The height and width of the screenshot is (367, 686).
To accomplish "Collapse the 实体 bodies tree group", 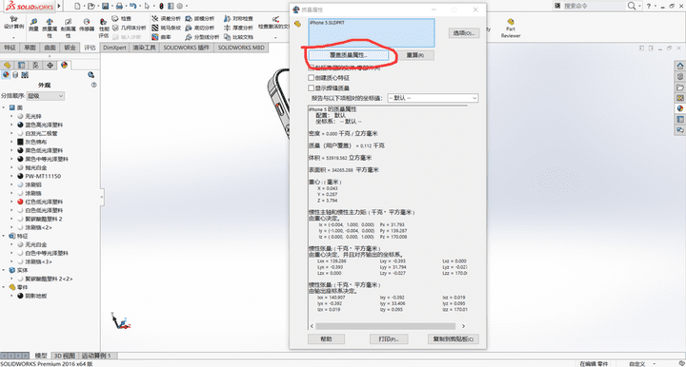I will [x=4, y=270].
